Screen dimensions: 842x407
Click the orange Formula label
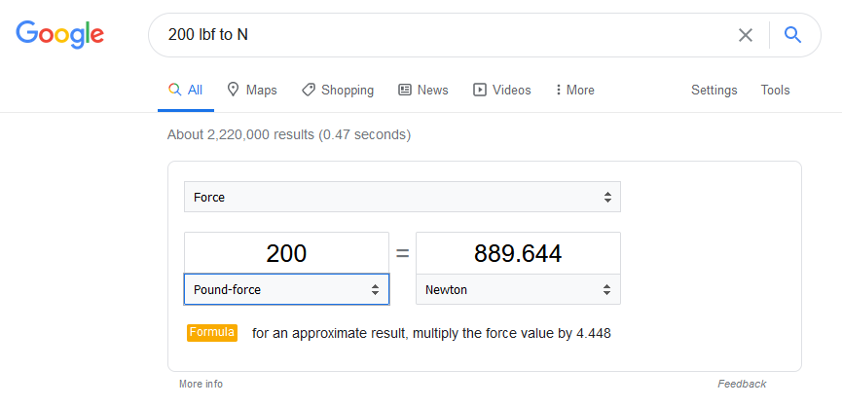pyautogui.click(x=212, y=332)
